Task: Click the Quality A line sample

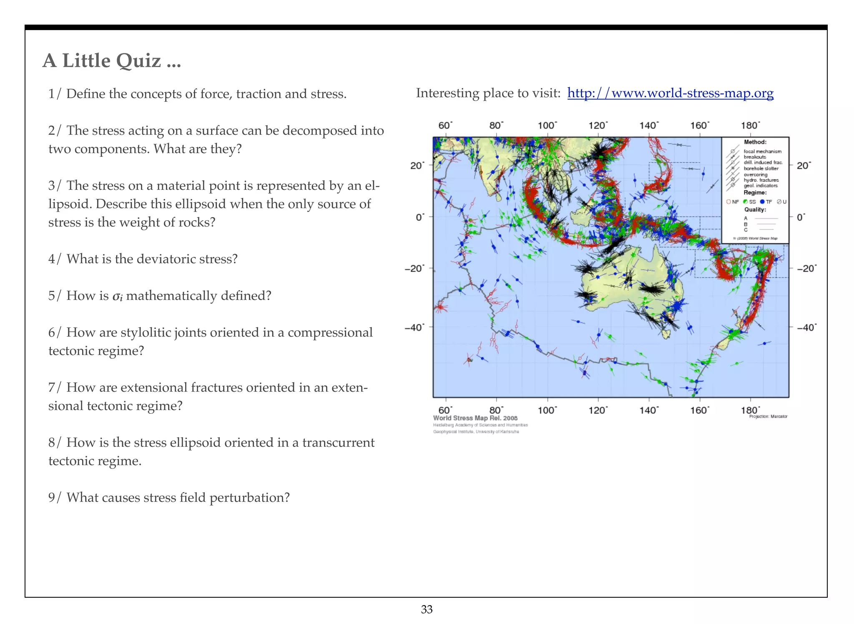Action: pos(766,219)
